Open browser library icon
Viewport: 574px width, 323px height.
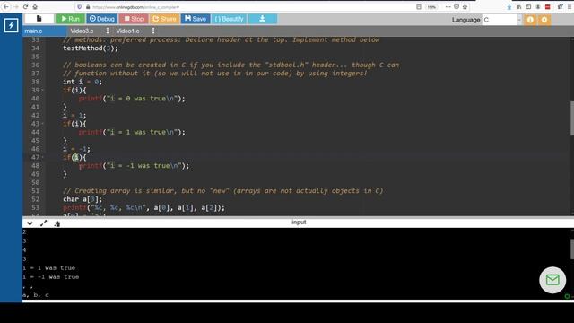click(x=518, y=7)
